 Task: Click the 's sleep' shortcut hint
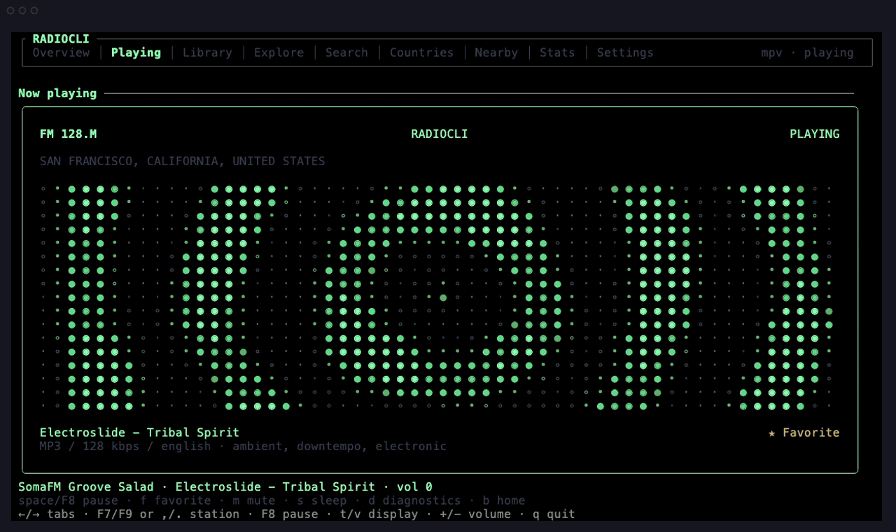(x=321, y=500)
